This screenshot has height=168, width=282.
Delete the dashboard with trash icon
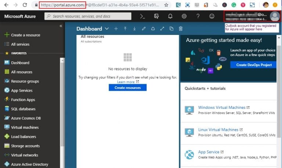tap(181, 29)
